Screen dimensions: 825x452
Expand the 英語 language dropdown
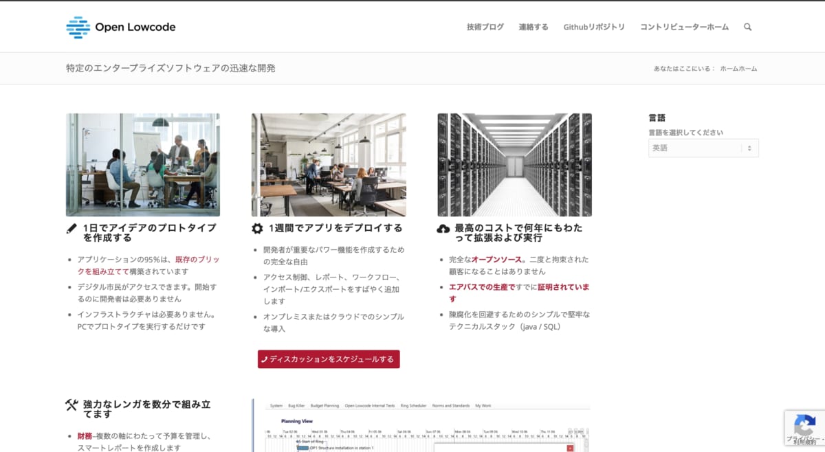tap(694, 148)
